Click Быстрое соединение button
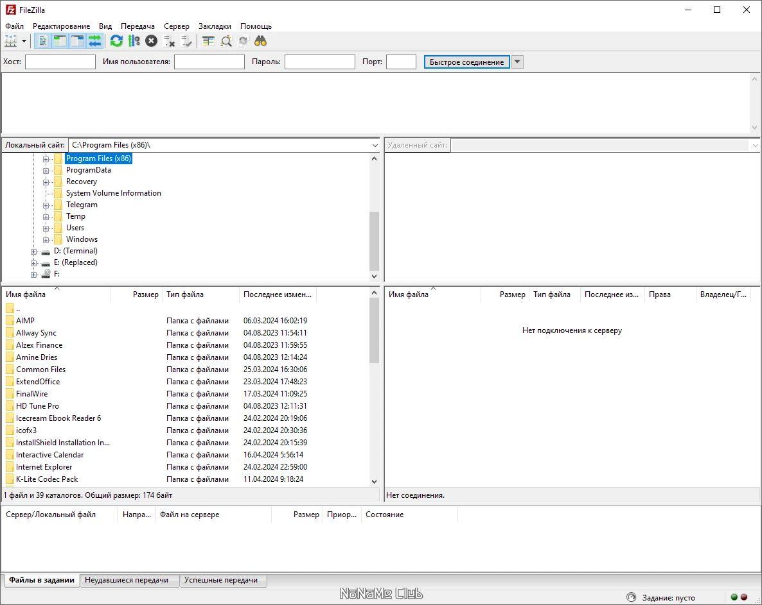The image size is (762, 605). pos(466,62)
